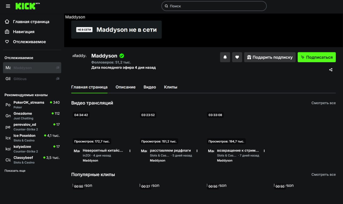The width and height of the screenshot is (343, 204).
Task: Click Ice Poseidon avatar in recommended list
Action: click(x=8, y=138)
